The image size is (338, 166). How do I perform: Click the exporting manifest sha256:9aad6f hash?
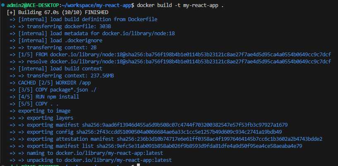pos(185,125)
